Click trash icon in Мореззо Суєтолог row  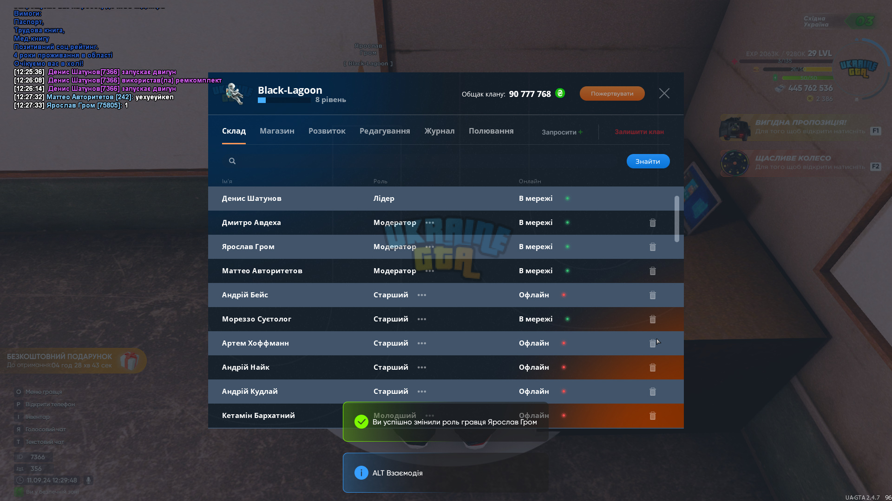tap(652, 319)
